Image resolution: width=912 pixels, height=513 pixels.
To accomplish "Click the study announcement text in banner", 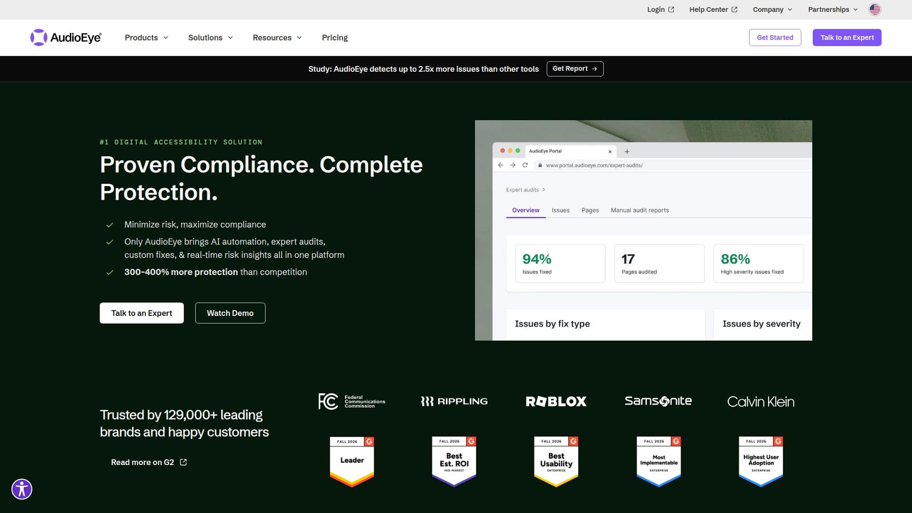I will [x=424, y=69].
